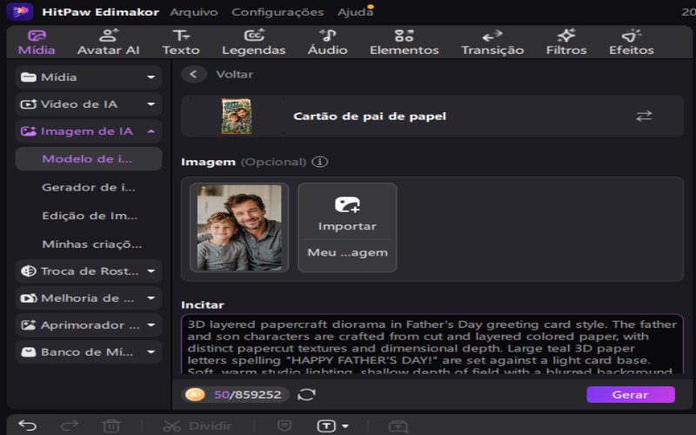Collapse the Imagem de IA section
The width and height of the screenshot is (696, 435).
[89, 131]
